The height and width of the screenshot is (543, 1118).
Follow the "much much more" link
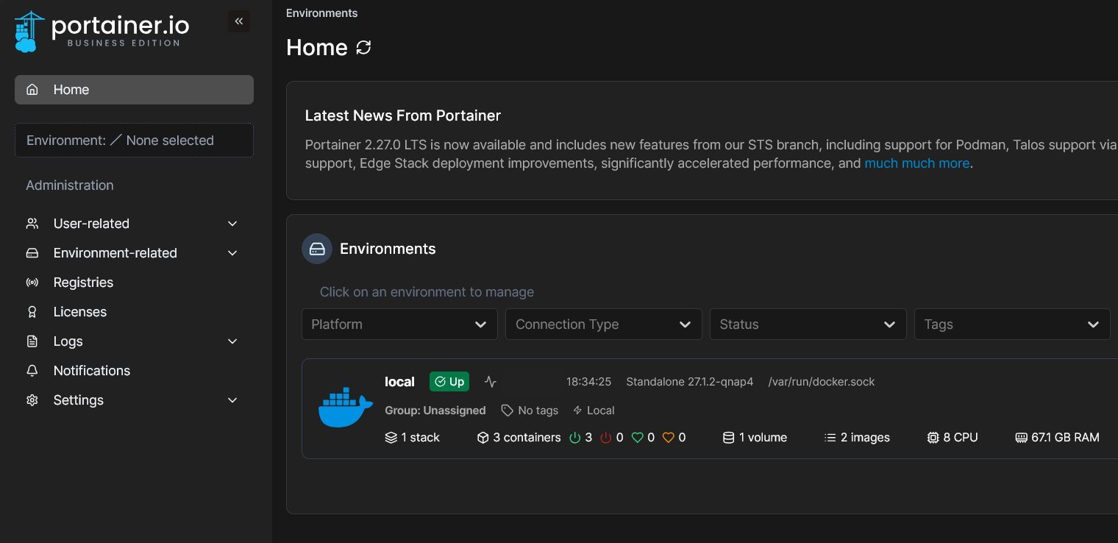point(917,163)
